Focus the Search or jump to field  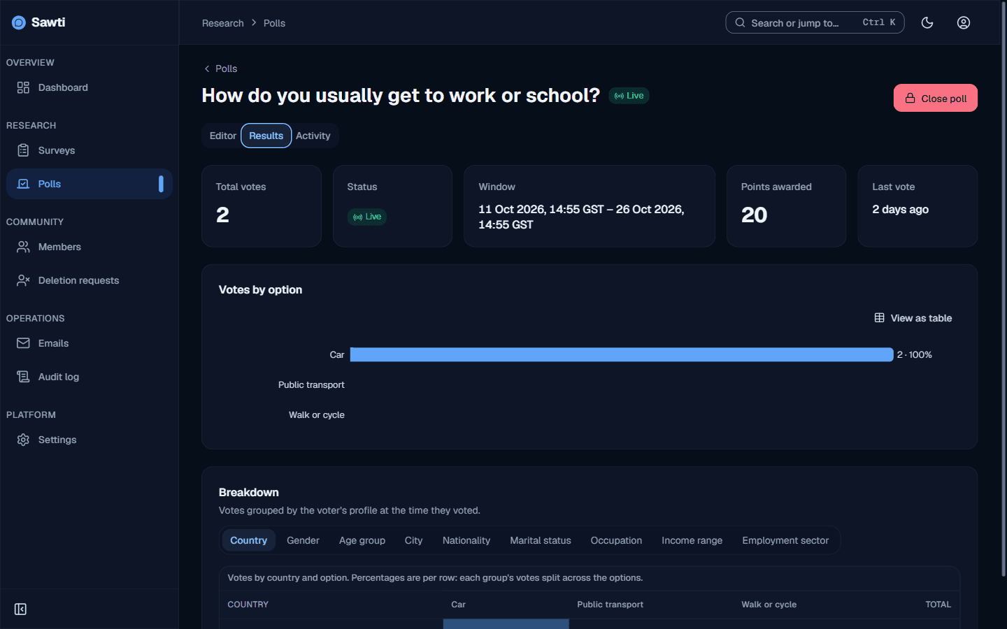click(x=815, y=22)
